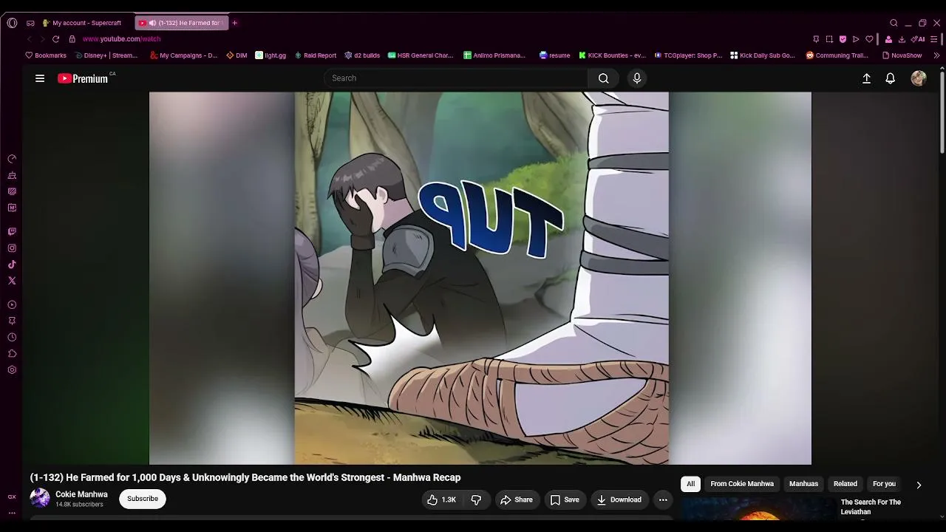This screenshot has width=946, height=532.
Task: Focus the YouTube search field
Action: [456, 78]
